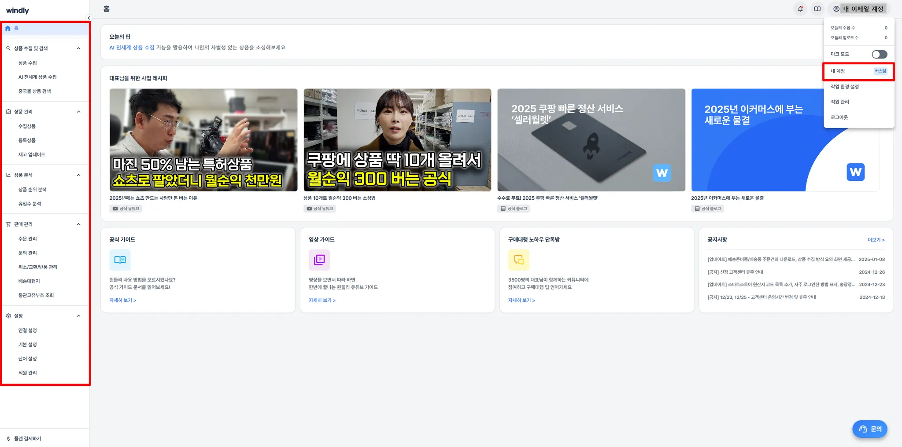
Task: Go to 주문 관리 in the sidebar
Action: point(28,239)
